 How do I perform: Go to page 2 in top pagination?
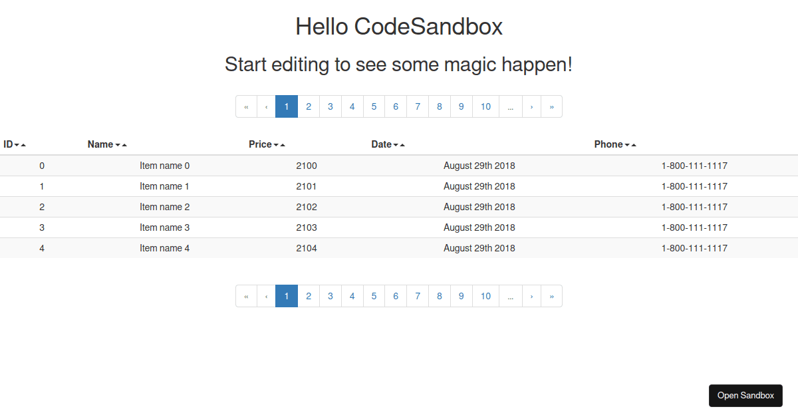click(x=309, y=106)
